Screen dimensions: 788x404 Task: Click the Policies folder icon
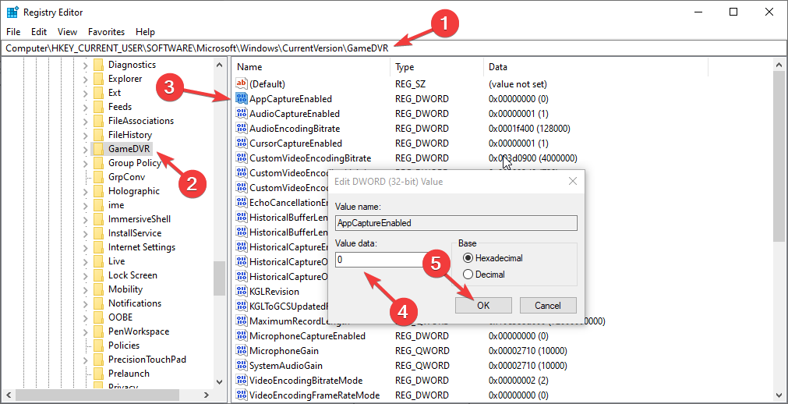click(x=98, y=346)
